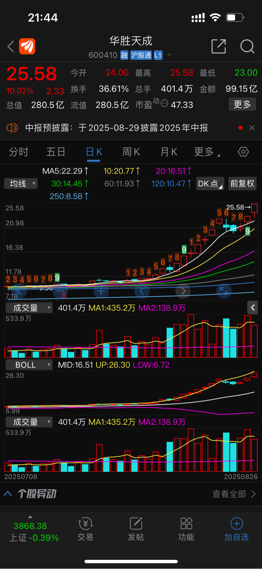Switch to 五日 tab
262x569 pixels.
[56, 152]
